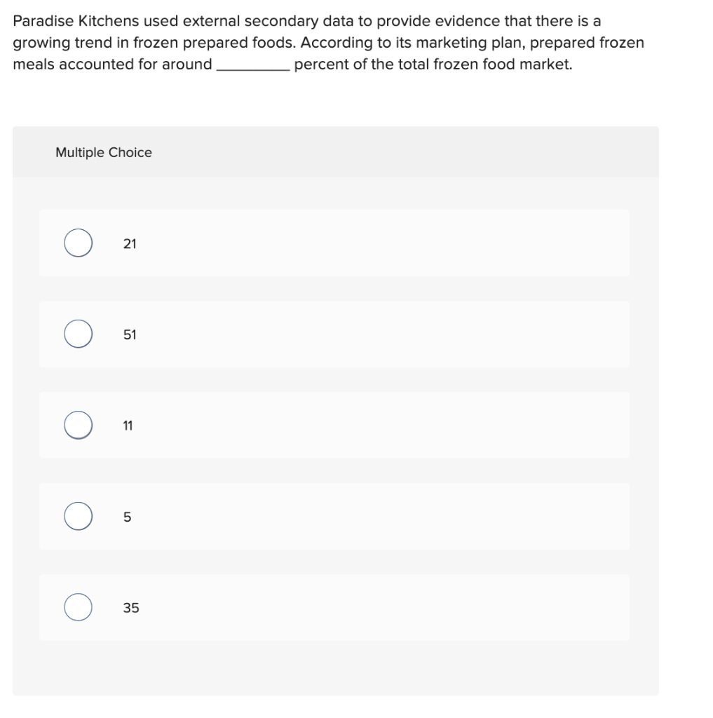The width and height of the screenshot is (713, 718).
Task: Click the answer row containing 35
Action: click(335, 607)
